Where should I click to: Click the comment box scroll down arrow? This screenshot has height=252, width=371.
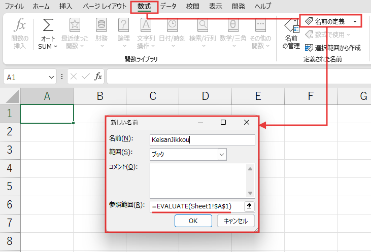[250, 193]
